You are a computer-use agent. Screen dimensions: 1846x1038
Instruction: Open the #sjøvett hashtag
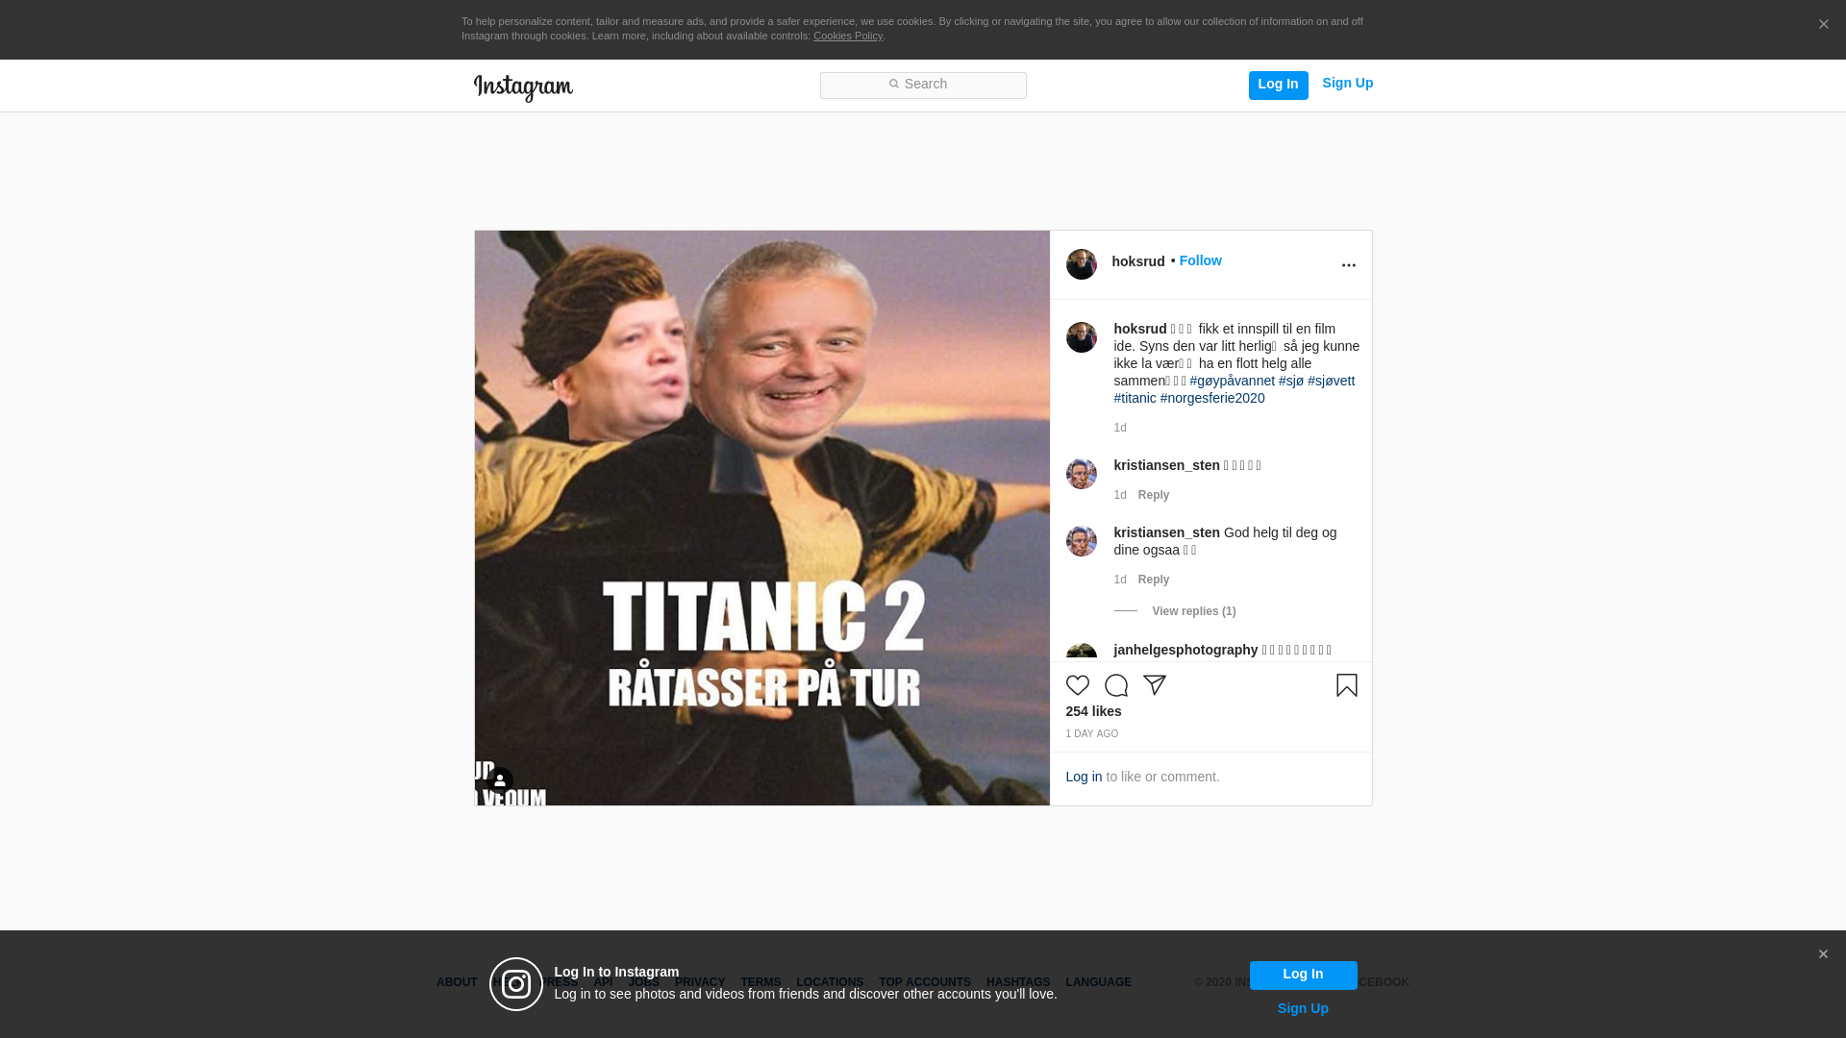coord(1331,381)
